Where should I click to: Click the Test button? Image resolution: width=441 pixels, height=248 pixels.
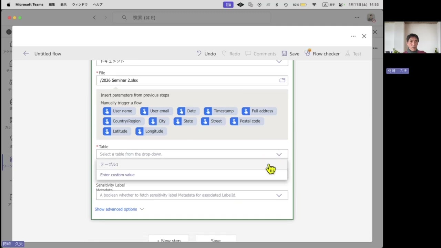tap(353, 54)
